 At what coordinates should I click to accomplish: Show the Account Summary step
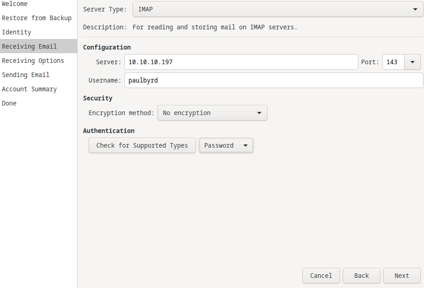click(29, 89)
